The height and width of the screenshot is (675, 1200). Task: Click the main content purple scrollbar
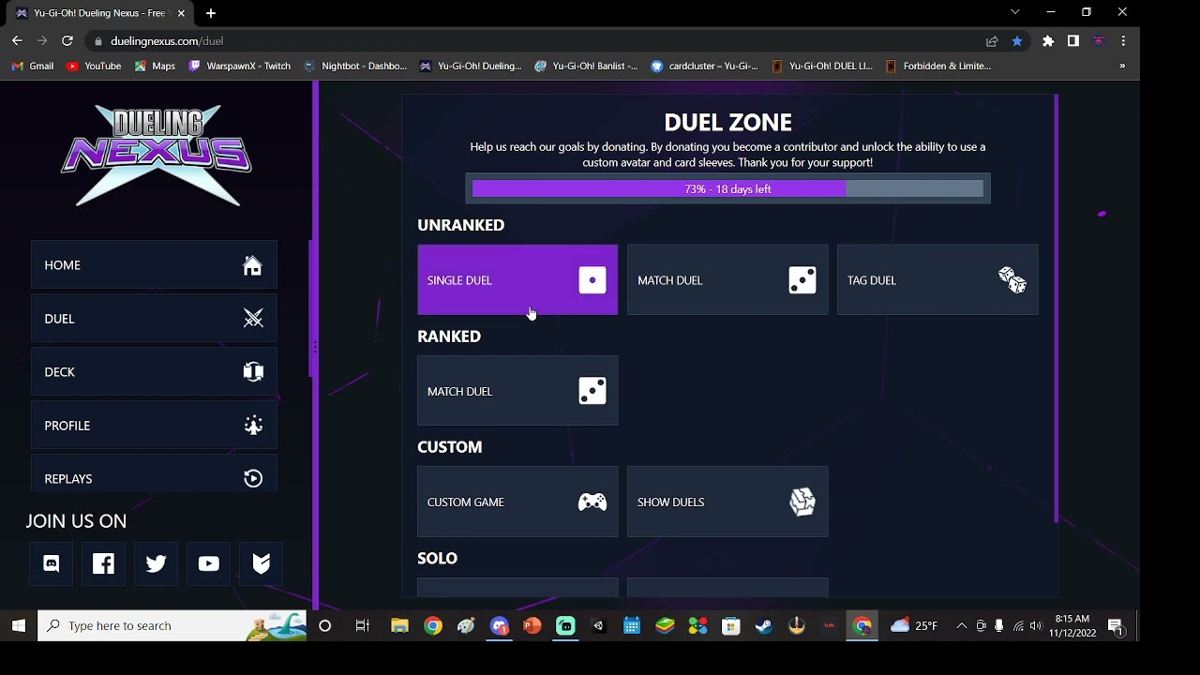pyautogui.click(x=1057, y=307)
